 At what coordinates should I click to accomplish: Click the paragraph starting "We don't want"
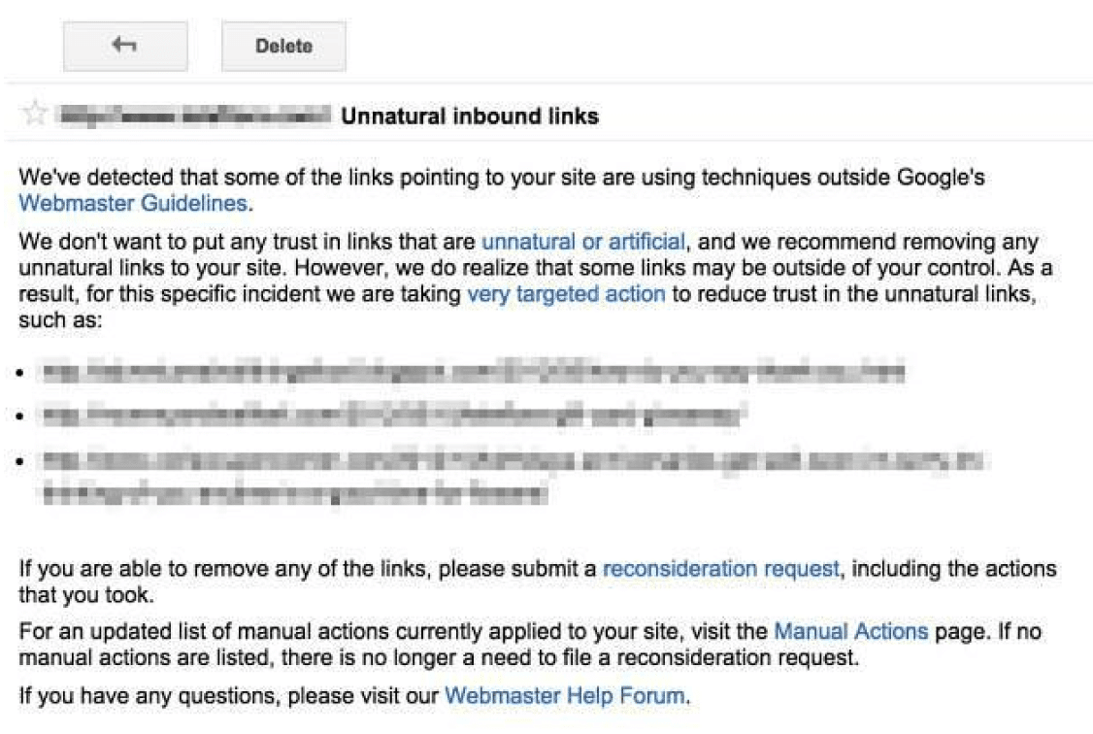(x=243, y=241)
